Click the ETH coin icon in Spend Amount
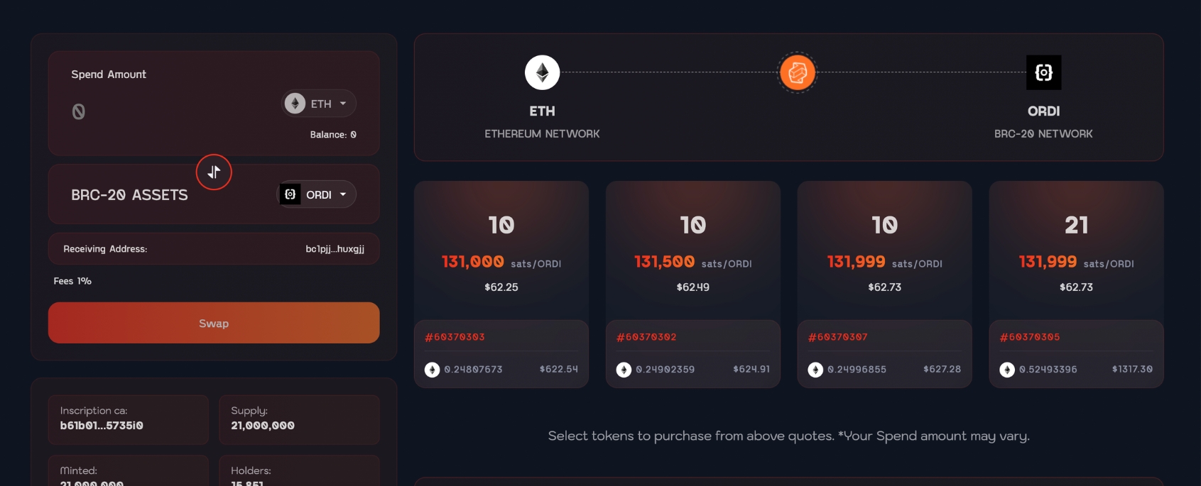The image size is (1201, 486). click(x=295, y=104)
